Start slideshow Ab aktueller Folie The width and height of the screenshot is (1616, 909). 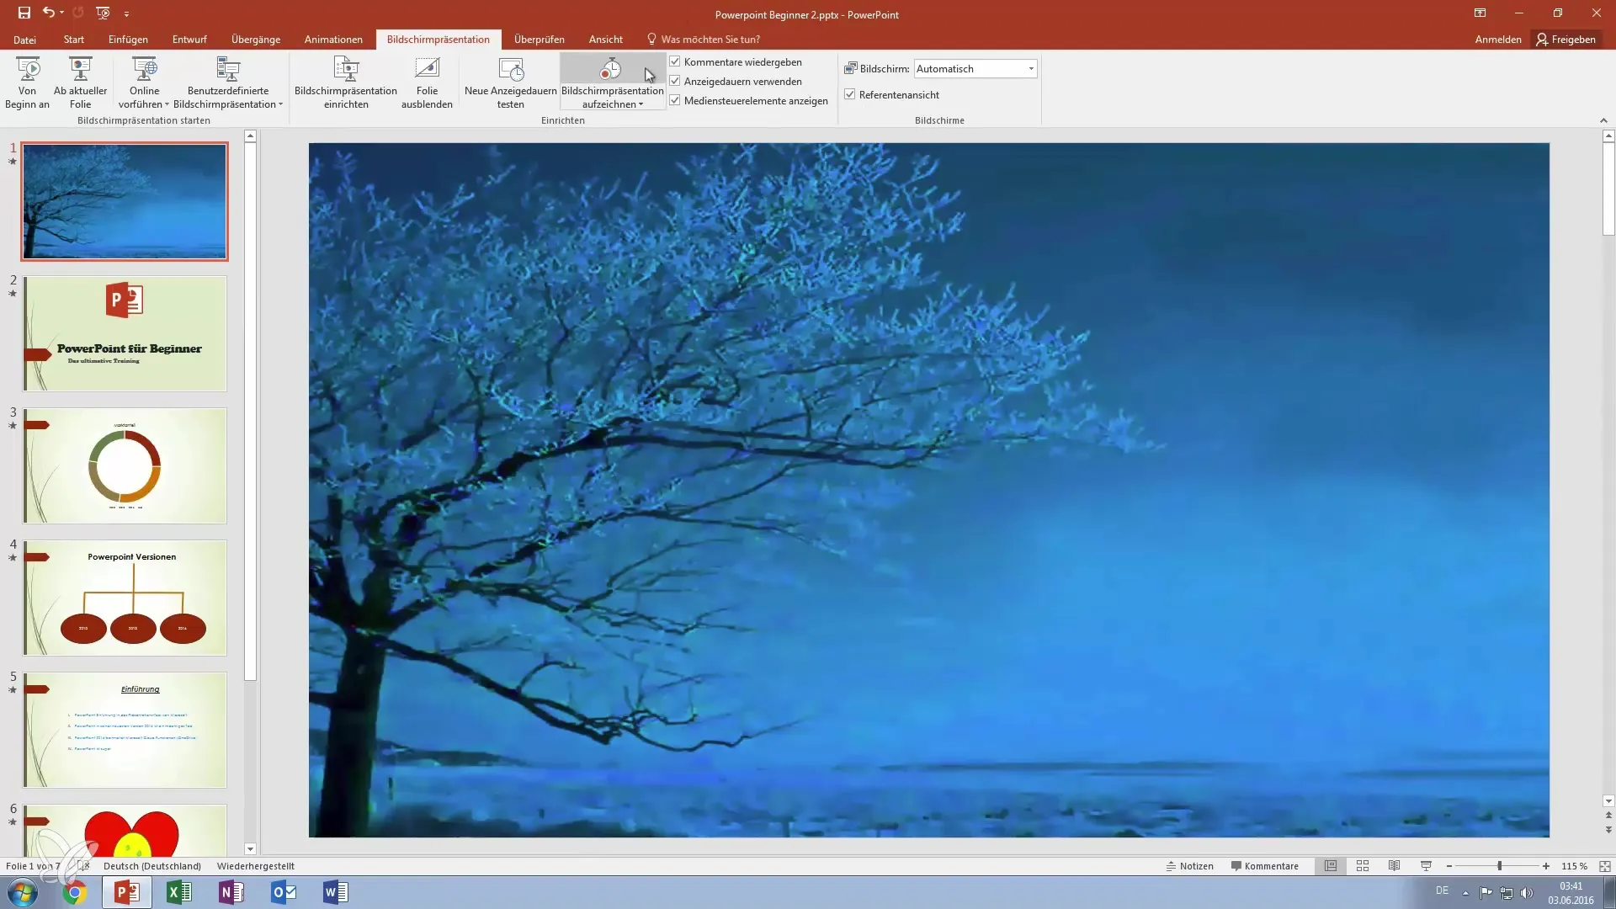click(x=80, y=82)
